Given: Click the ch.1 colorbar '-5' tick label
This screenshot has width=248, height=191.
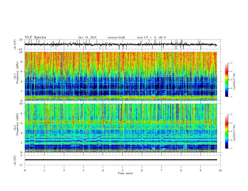Looking at the screenshot, I should coord(231,80).
